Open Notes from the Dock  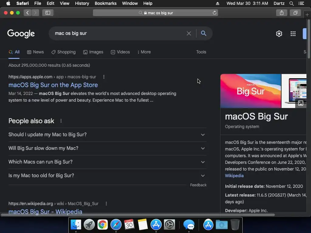143,225
